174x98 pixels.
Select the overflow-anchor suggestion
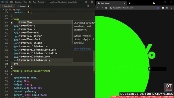coord(45,36)
